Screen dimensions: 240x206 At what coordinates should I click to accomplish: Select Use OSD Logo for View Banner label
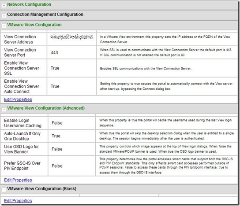[x=22, y=149]
